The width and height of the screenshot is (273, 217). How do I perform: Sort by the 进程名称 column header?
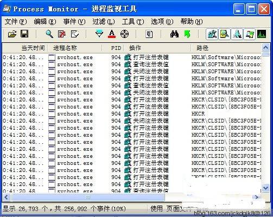click(75, 48)
